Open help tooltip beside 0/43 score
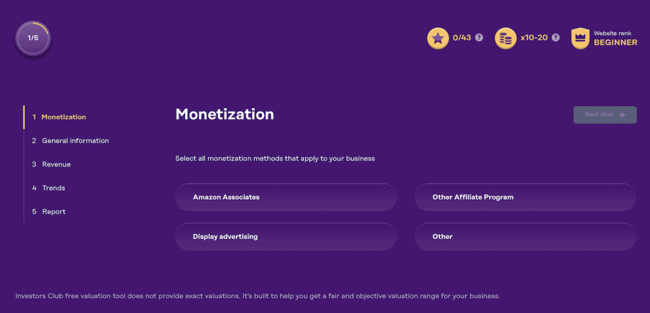The width and height of the screenshot is (650, 313). point(479,38)
